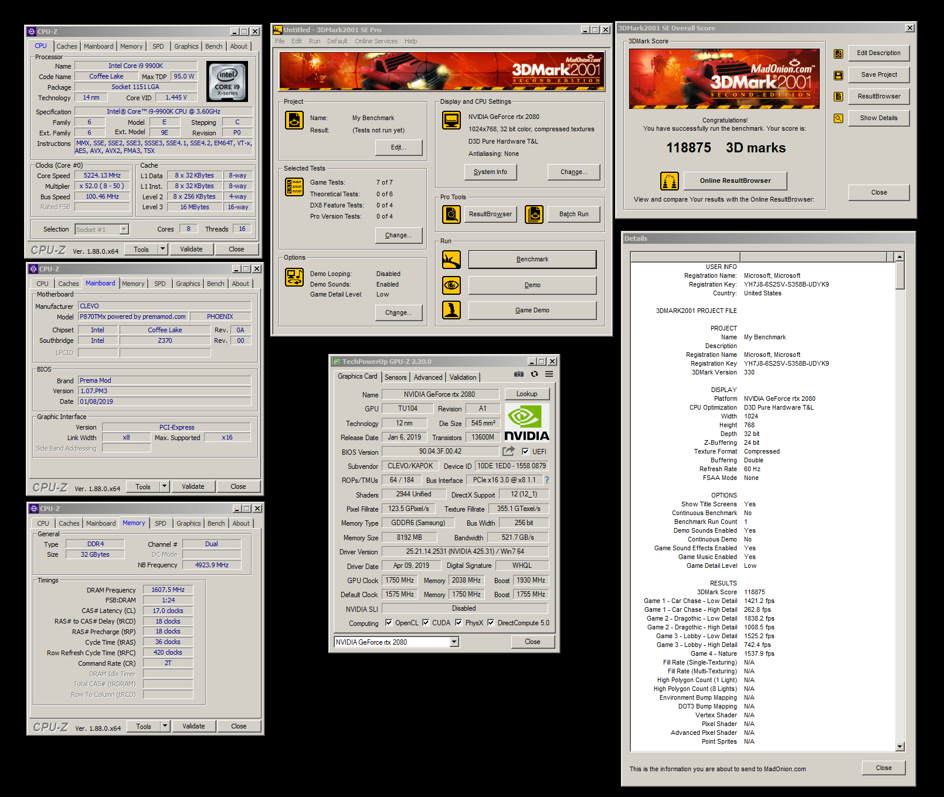Viewport: 944px width, 797px height.
Task: Click the 3DMark2001 title bar app icon
Action: [278, 29]
